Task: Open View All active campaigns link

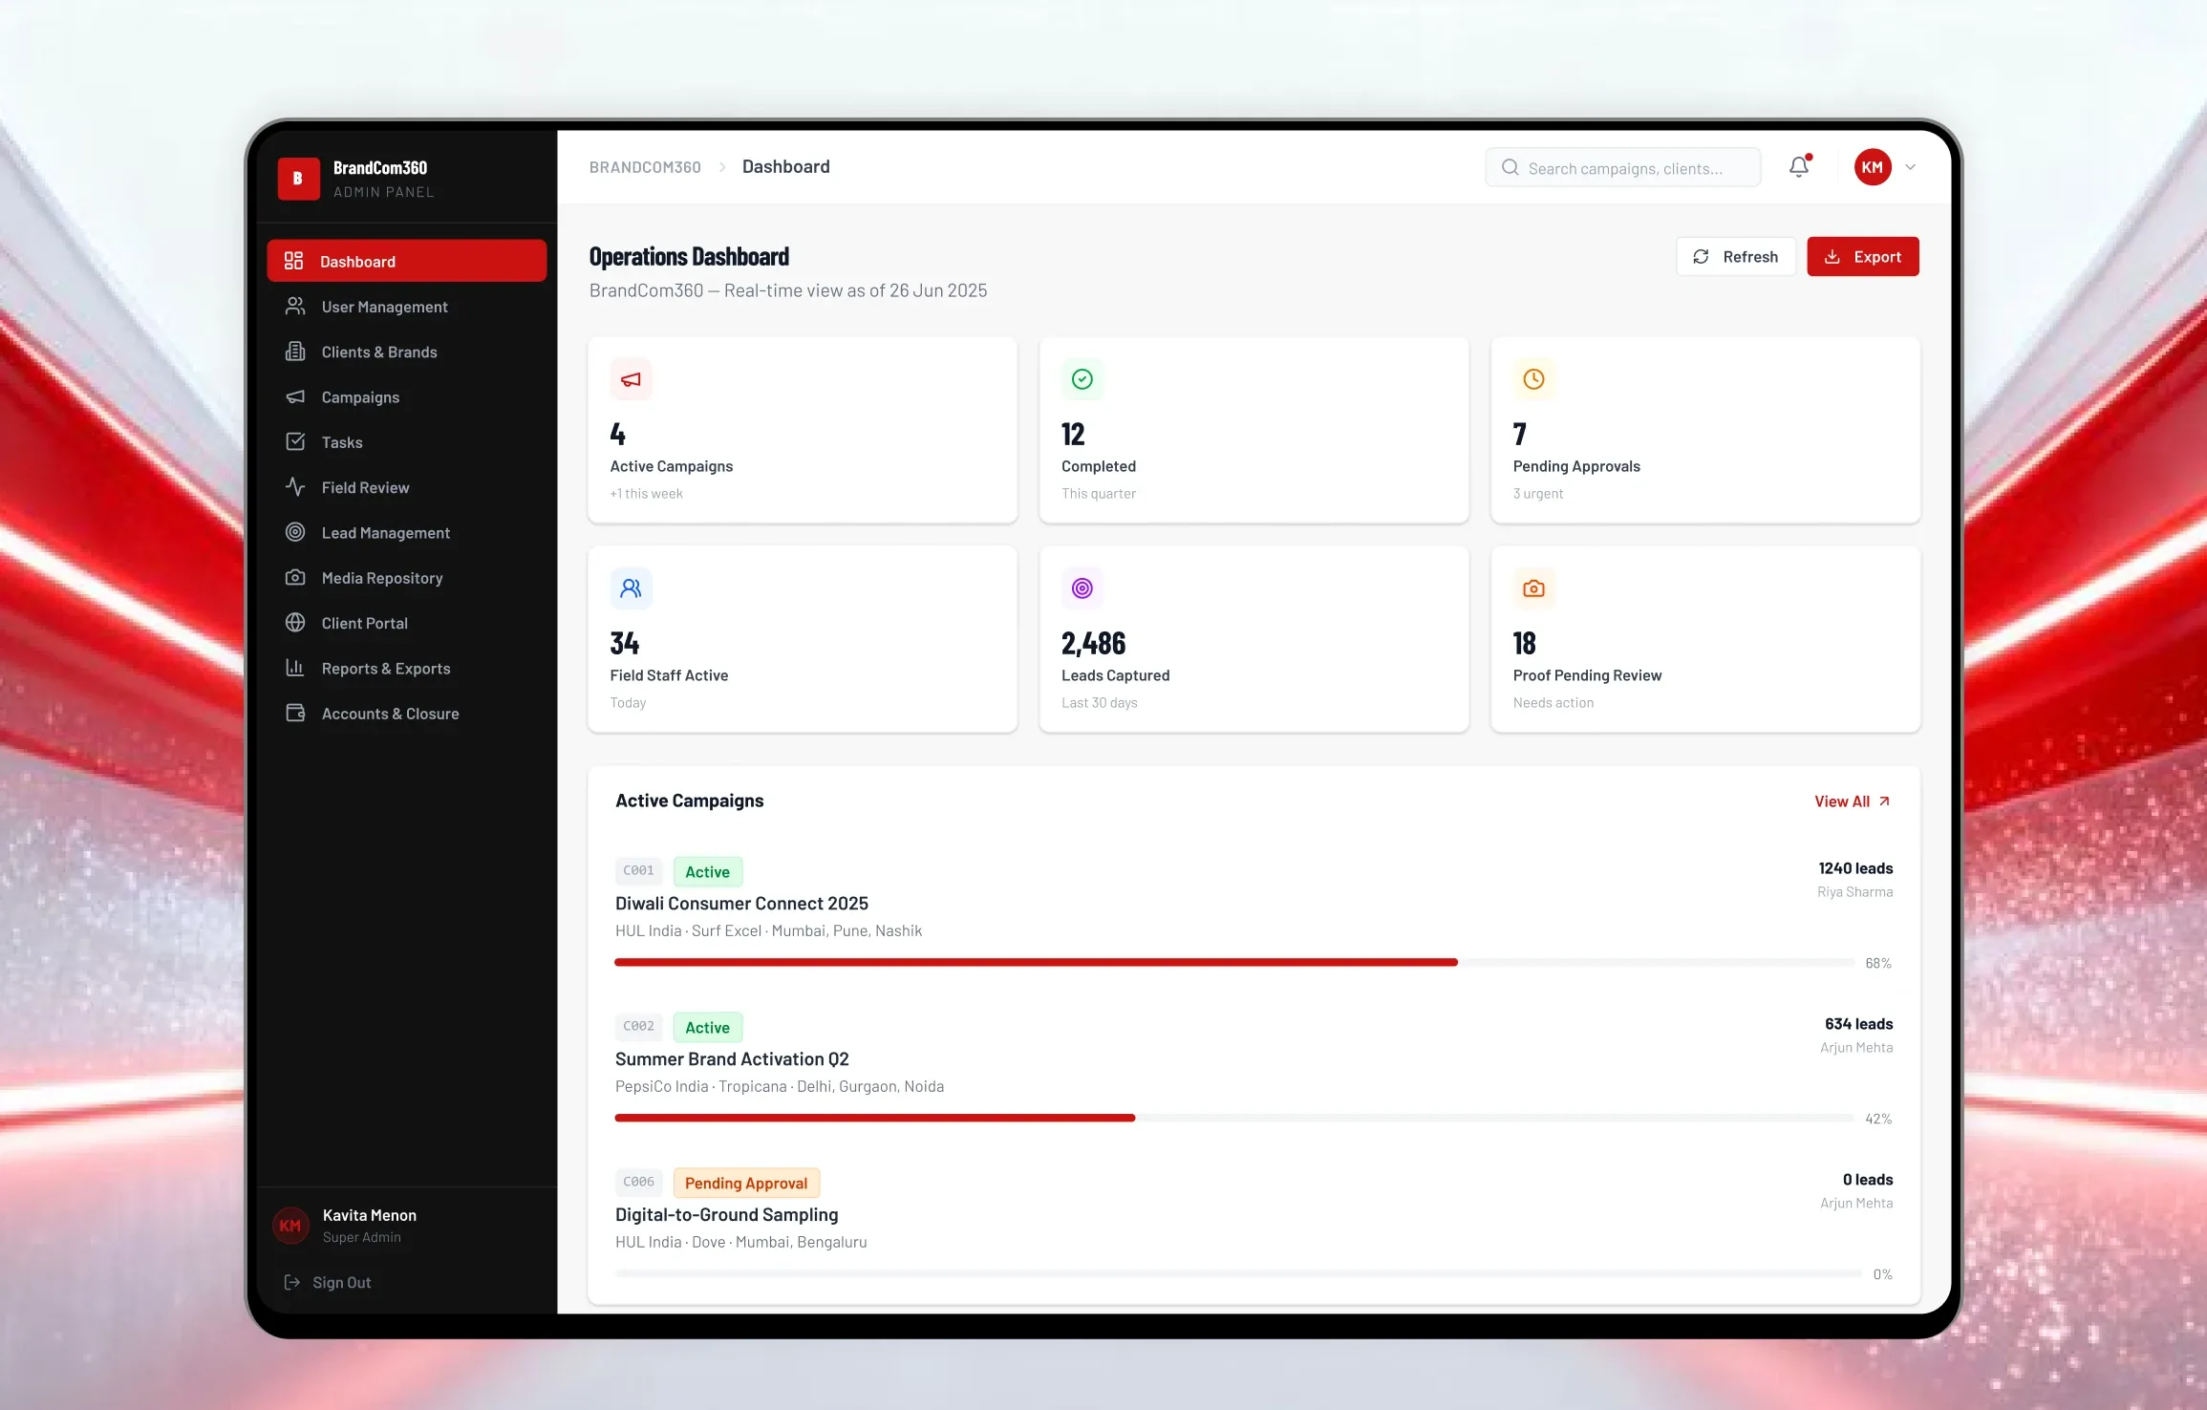Action: pyautogui.click(x=1853, y=801)
